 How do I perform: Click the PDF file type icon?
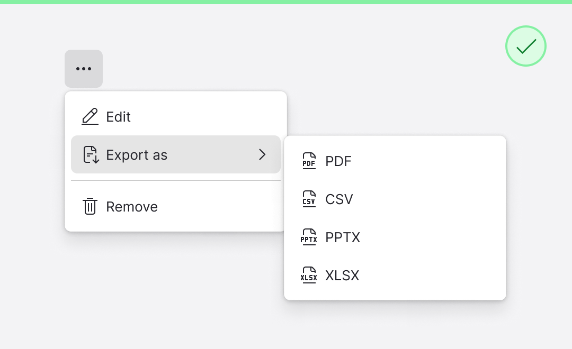[309, 161]
